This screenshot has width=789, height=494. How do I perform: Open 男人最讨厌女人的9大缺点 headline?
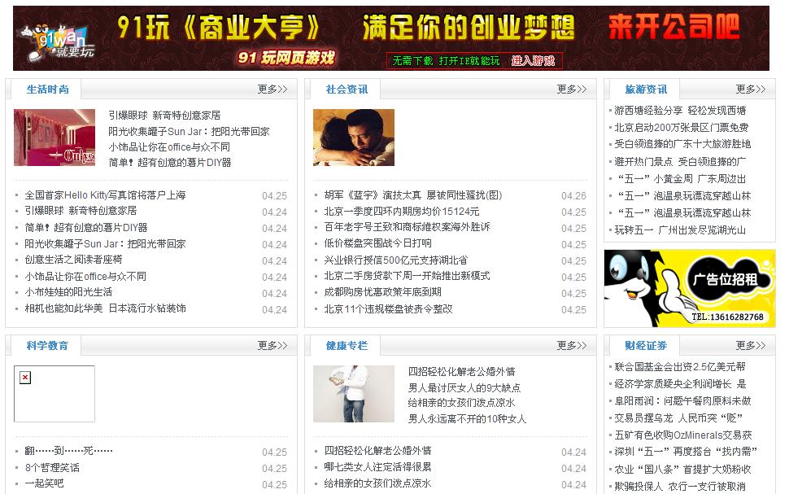coord(464,387)
